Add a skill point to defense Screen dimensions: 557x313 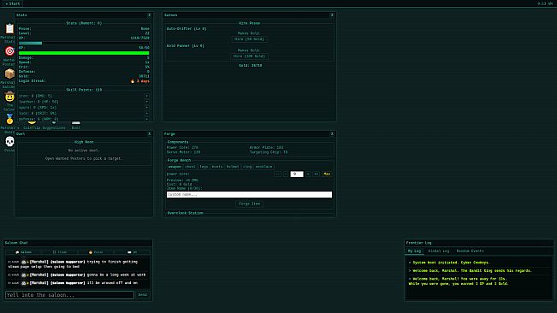coord(146,119)
